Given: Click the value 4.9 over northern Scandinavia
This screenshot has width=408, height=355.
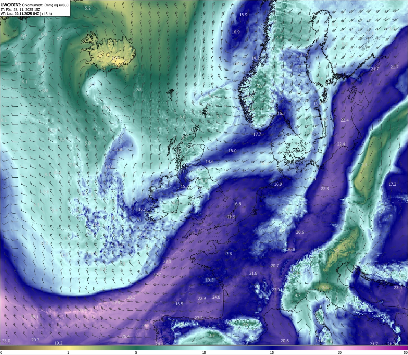Looking at the screenshot, I should tap(279, 37).
